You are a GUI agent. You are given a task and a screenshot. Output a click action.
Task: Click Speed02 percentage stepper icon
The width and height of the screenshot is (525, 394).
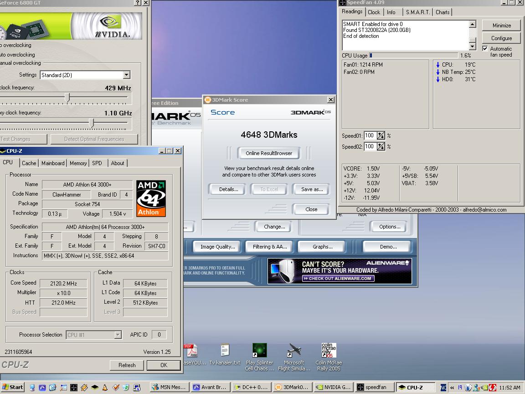coord(381,146)
